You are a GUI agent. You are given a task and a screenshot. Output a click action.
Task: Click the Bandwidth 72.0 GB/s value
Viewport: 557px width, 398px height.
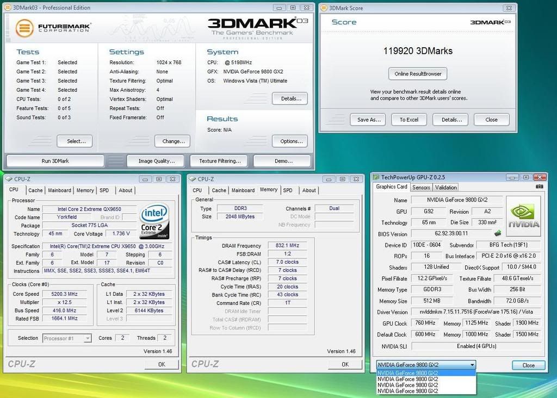(x=518, y=301)
